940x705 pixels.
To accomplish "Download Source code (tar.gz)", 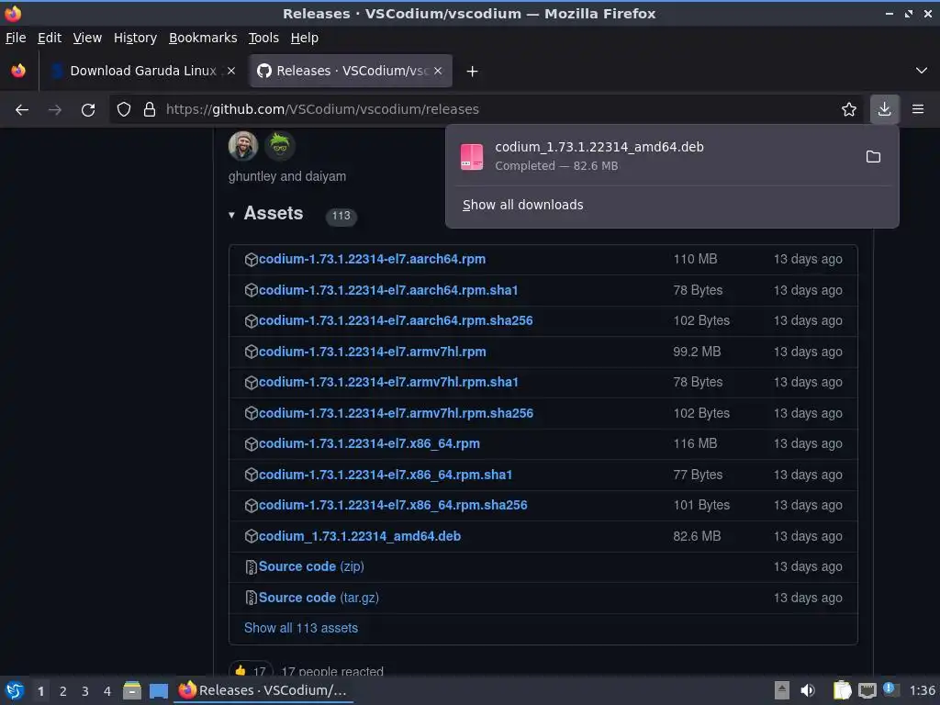I will (319, 598).
